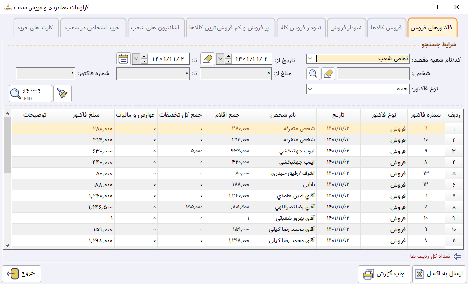Viewport: 468px width, 284px height.
Task: Clear the person field using its eraser icon
Action: 328,74
